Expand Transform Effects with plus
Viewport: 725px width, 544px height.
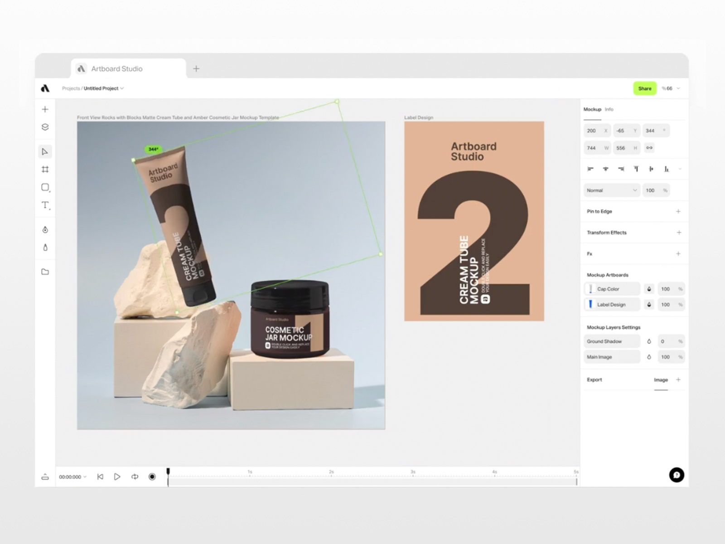pos(679,233)
